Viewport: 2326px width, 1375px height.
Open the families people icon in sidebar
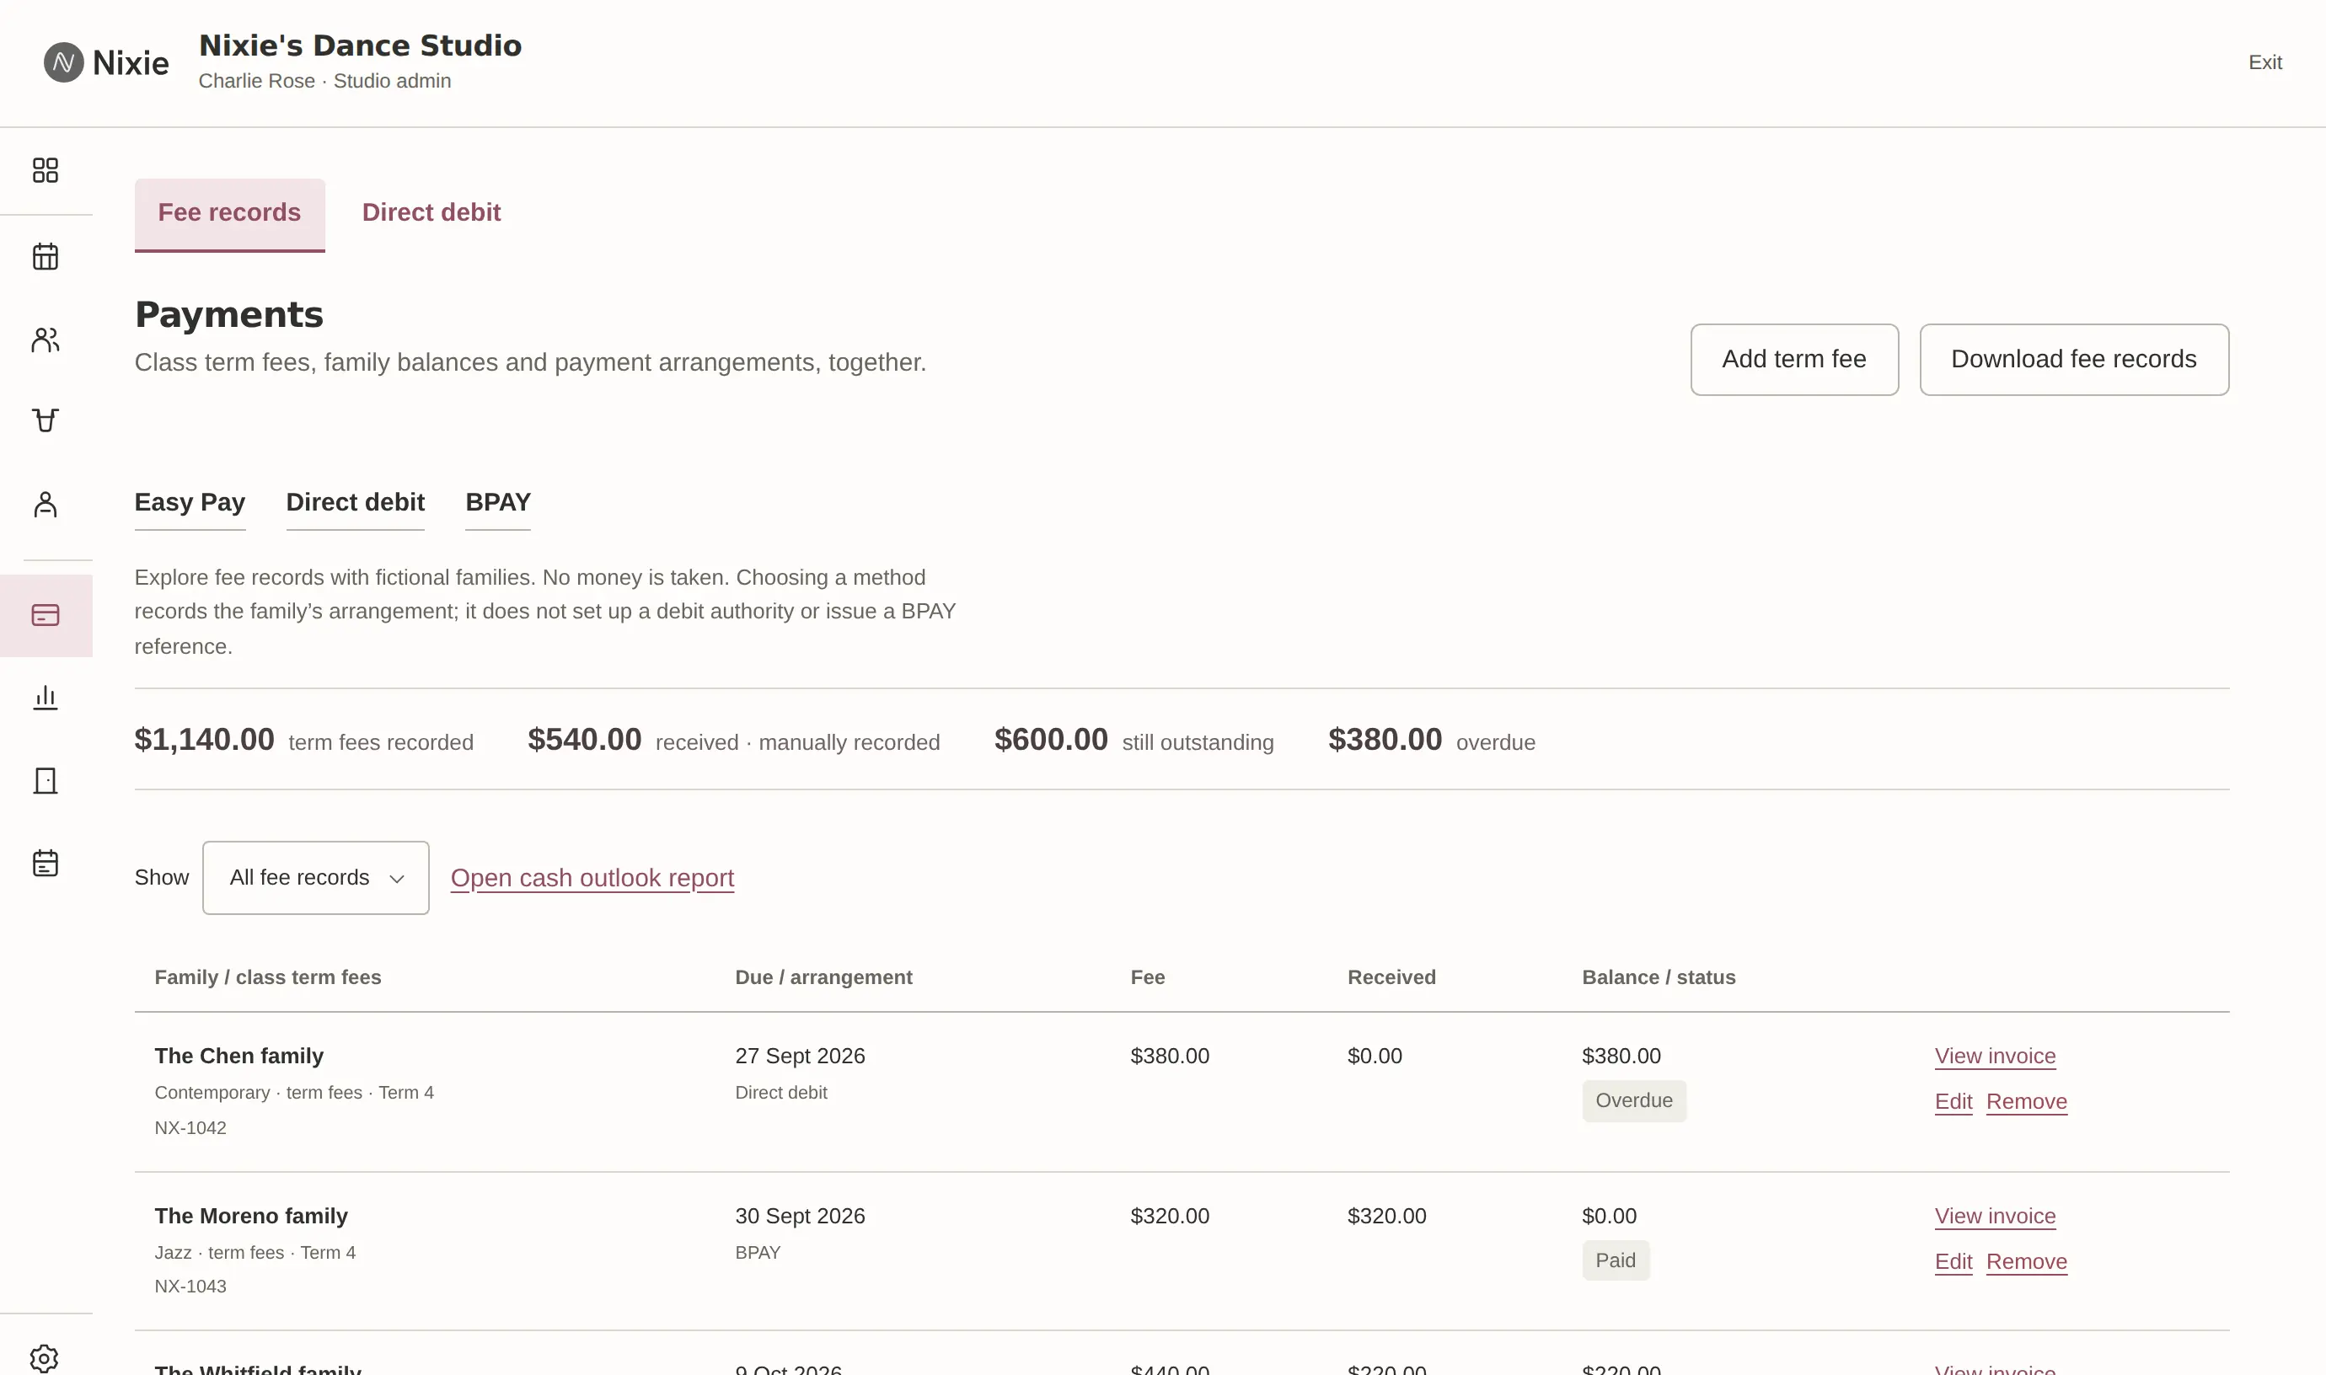coord(46,340)
